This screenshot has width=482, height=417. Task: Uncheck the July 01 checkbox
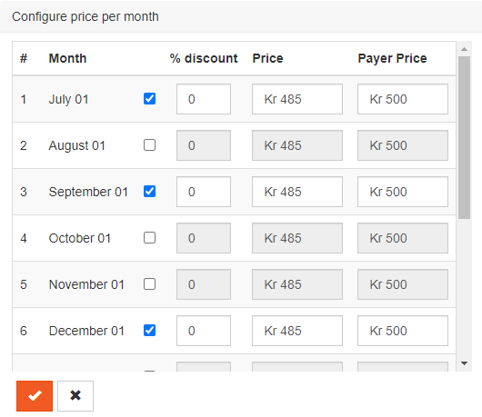coord(149,99)
